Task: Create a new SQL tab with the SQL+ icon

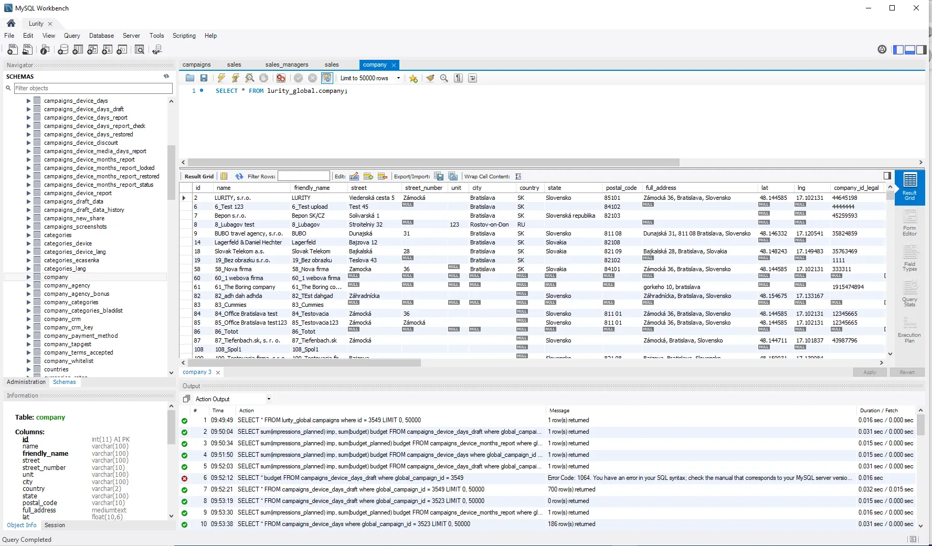Action: pos(12,49)
